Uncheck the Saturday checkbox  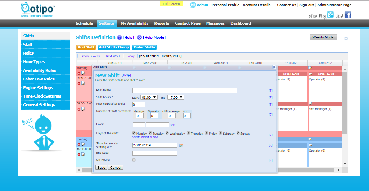point(220,133)
